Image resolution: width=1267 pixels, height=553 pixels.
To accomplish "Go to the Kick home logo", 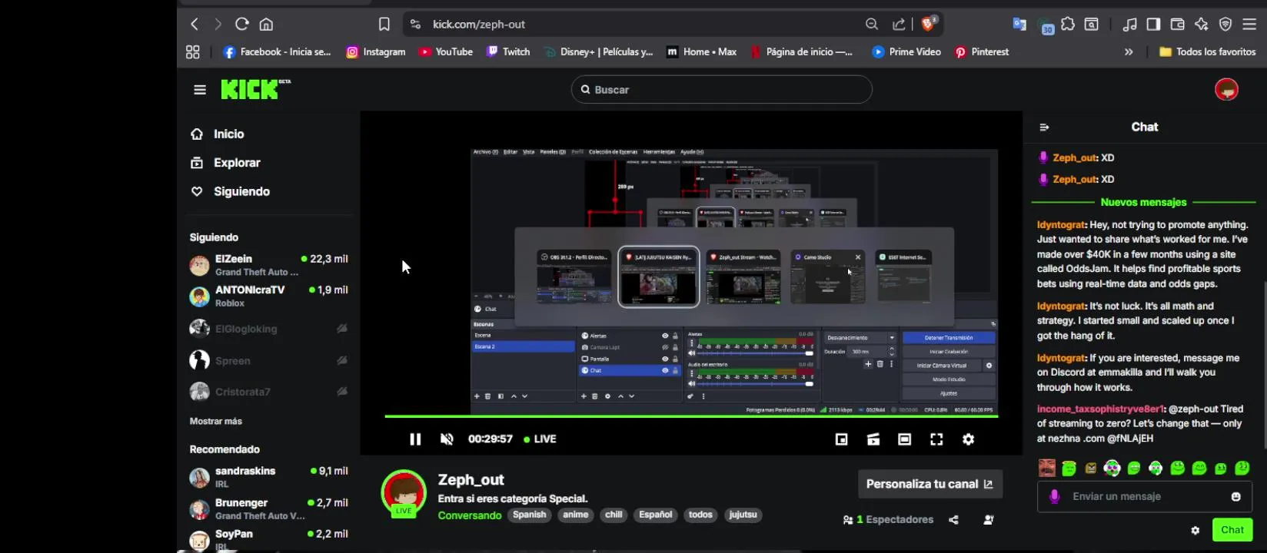I will (x=255, y=90).
